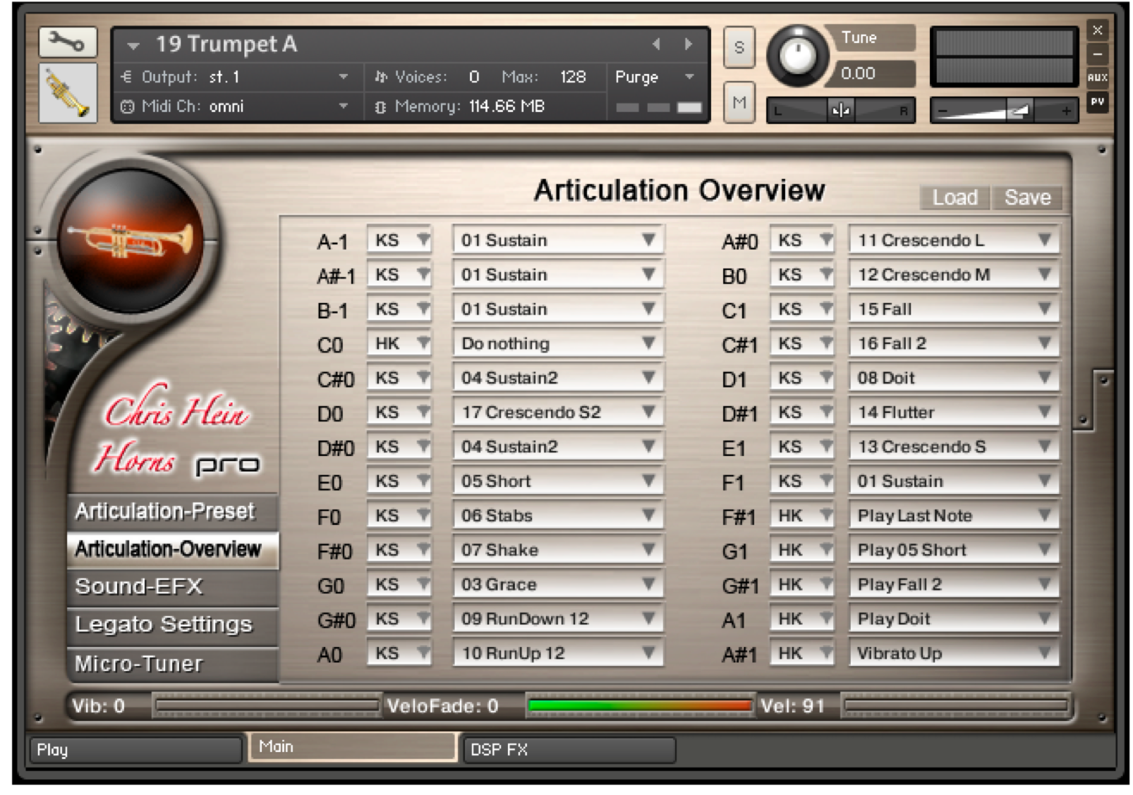The height and width of the screenshot is (795, 1133).
Task: Toggle the Mute M button
Action: tap(739, 103)
